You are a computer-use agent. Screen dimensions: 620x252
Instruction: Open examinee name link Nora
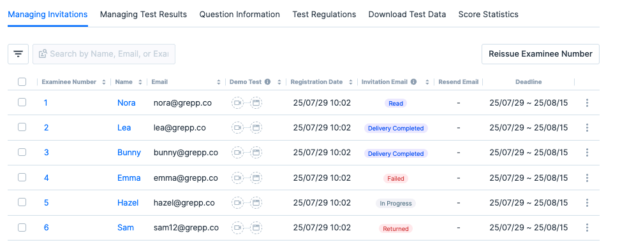126,103
